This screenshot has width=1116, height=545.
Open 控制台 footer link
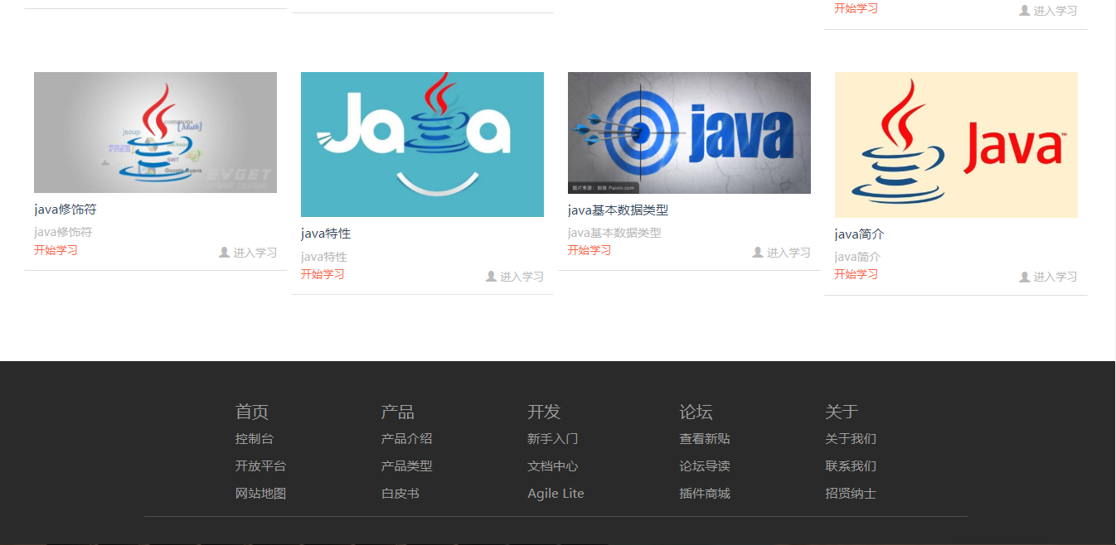point(255,439)
